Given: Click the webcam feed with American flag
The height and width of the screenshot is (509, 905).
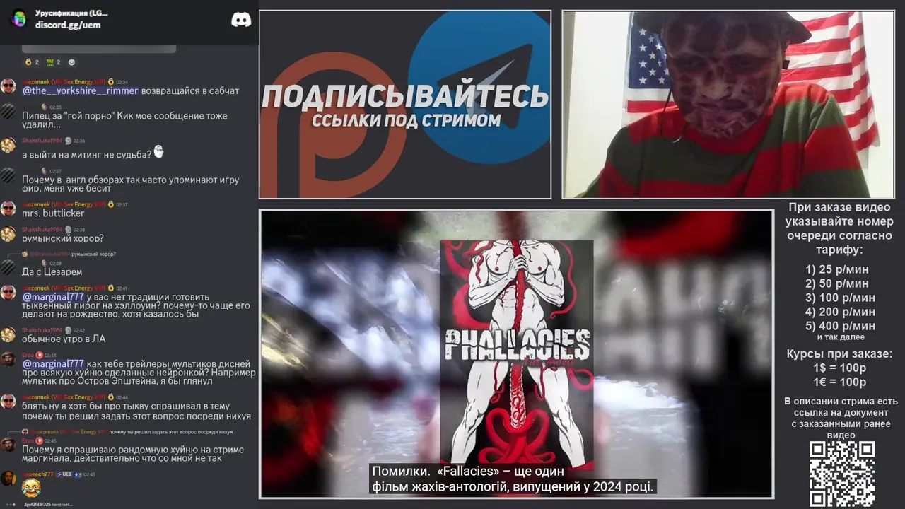Looking at the screenshot, I should 728,105.
